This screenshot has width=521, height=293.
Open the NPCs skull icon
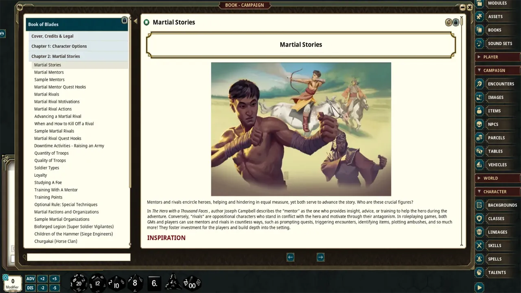coord(479,124)
